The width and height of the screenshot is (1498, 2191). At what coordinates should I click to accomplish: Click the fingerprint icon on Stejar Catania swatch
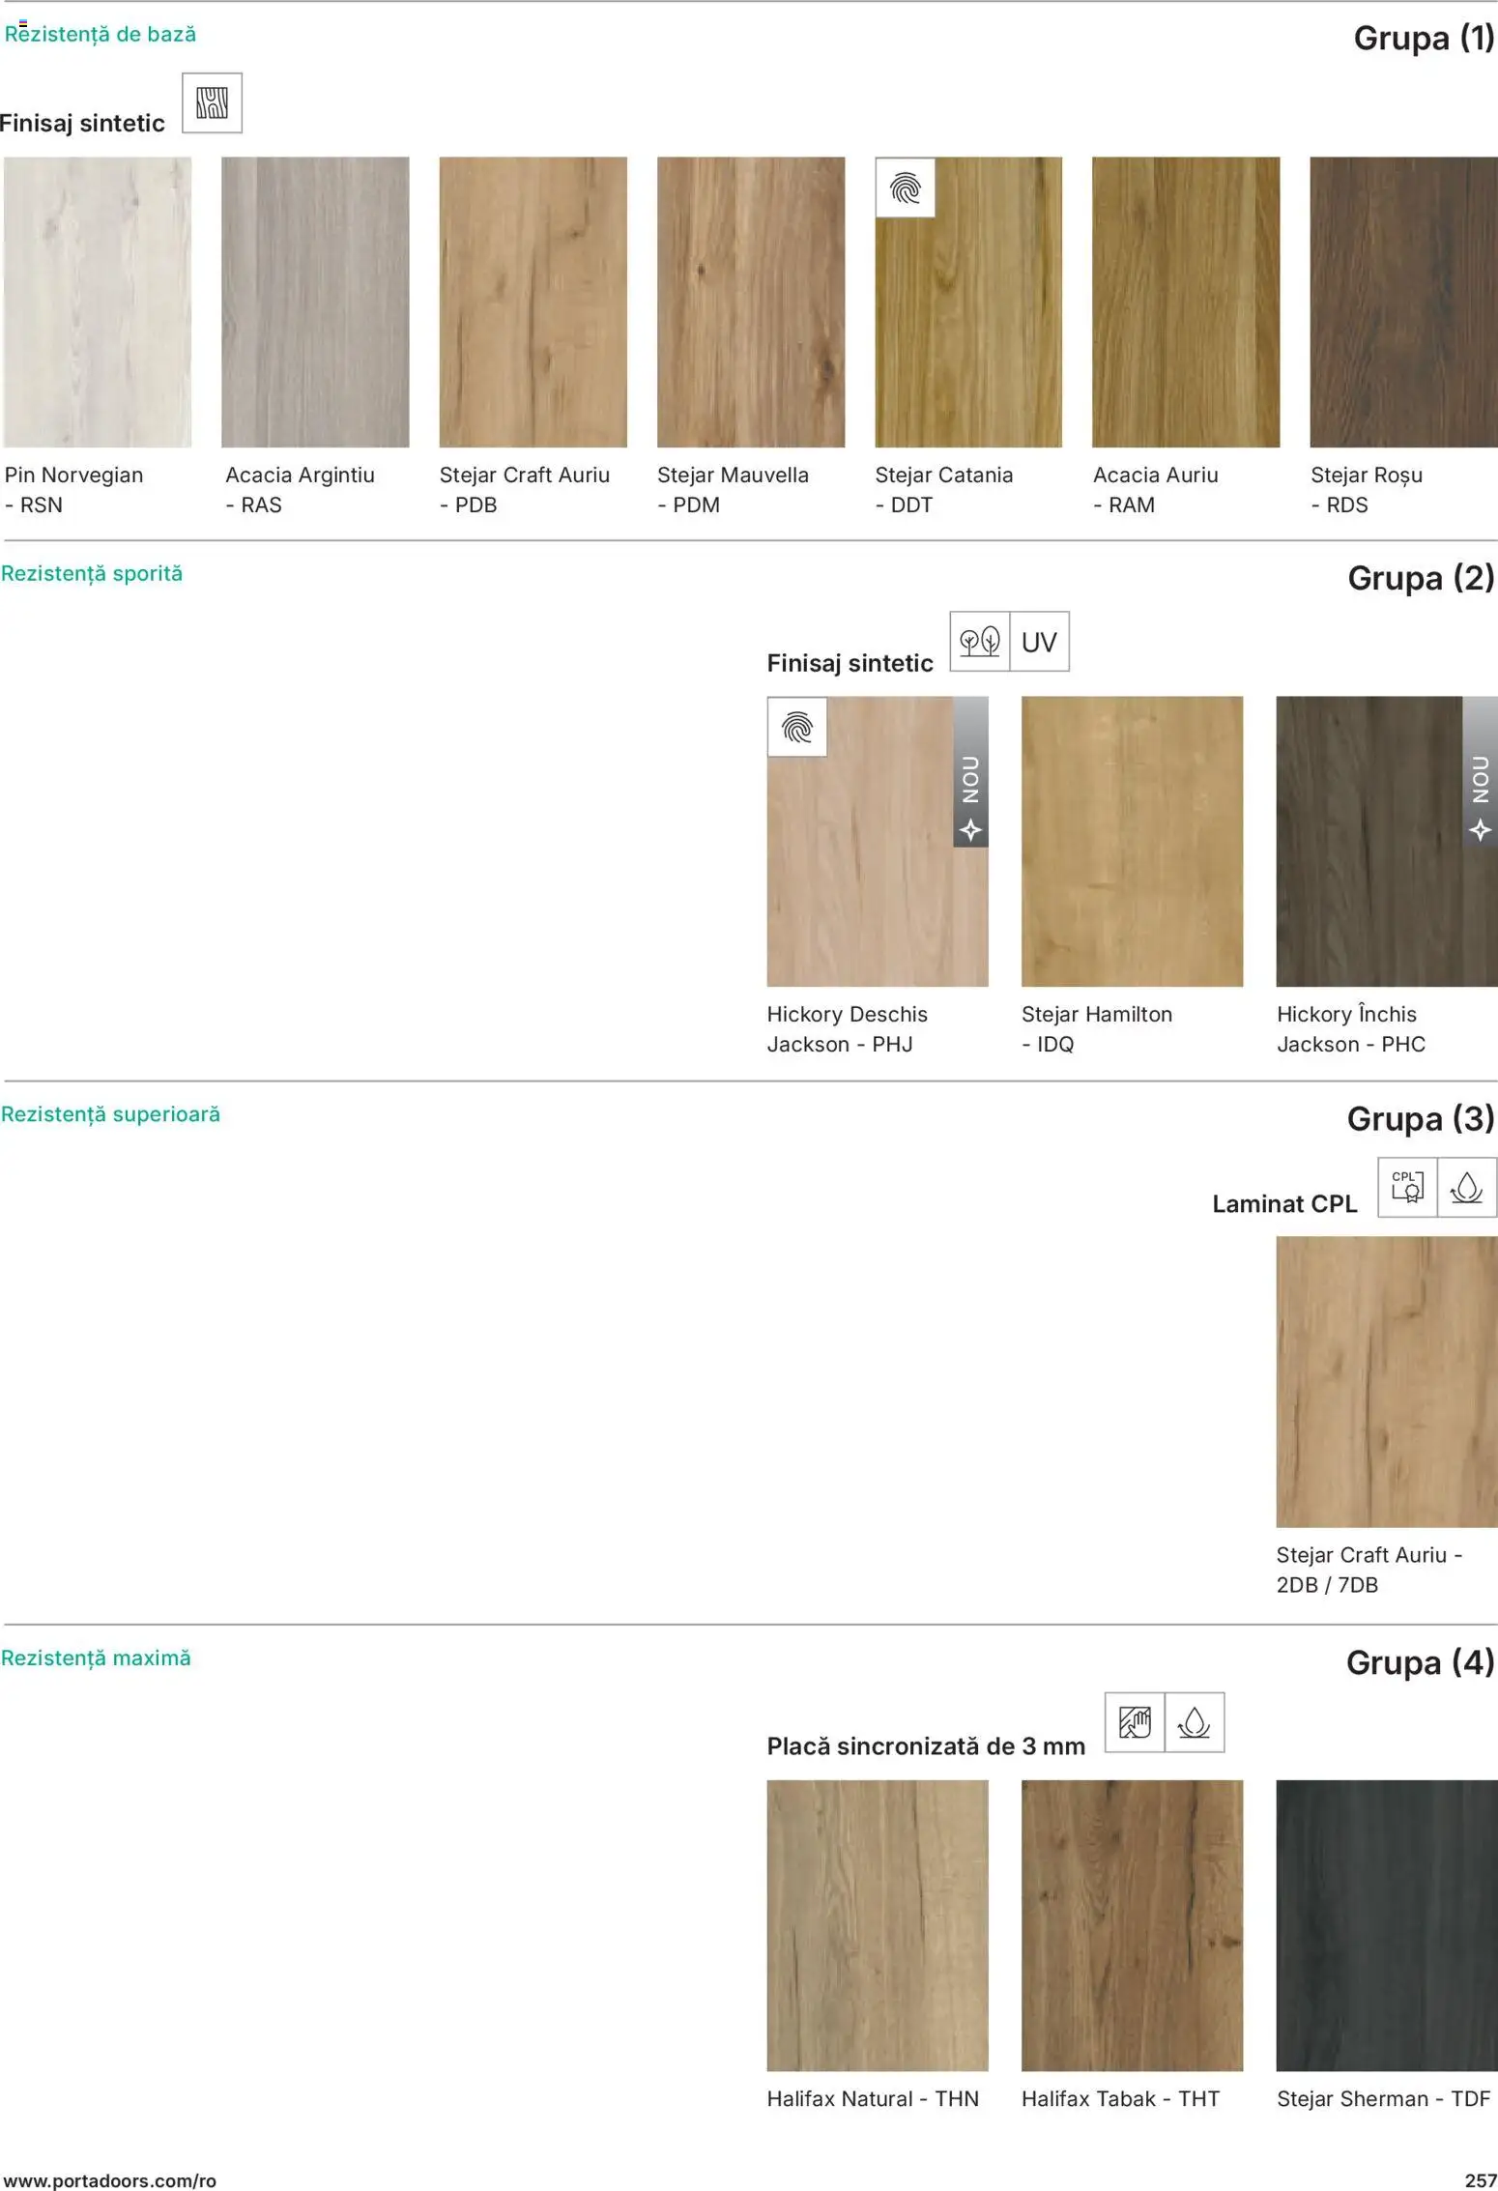[x=905, y=187]
